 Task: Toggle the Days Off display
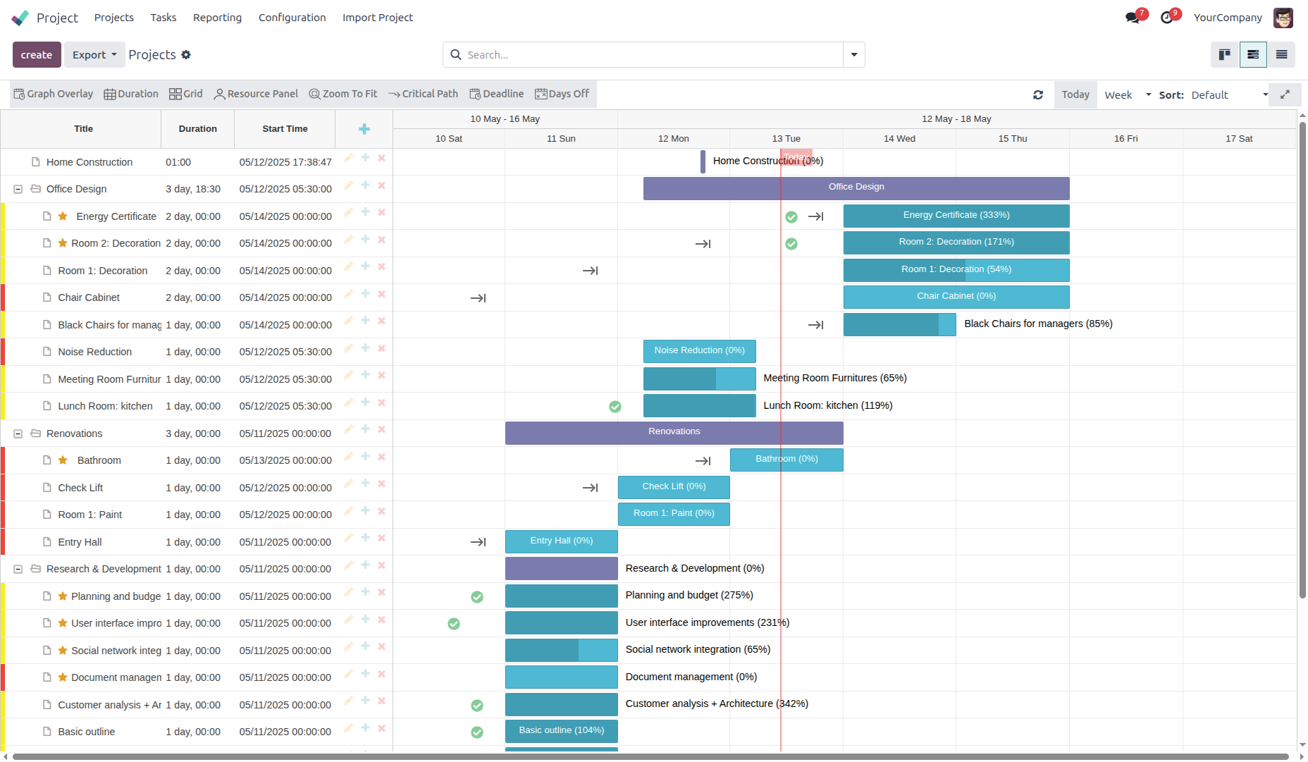(x=562, y=94)
